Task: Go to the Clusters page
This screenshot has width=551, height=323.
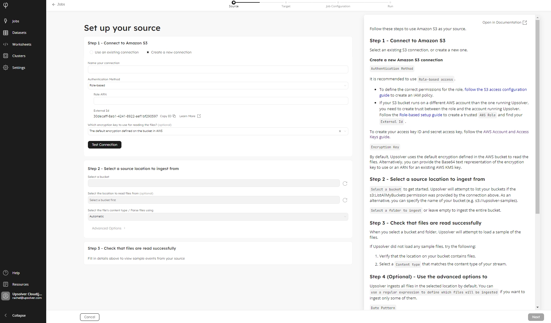Action: 19,56
